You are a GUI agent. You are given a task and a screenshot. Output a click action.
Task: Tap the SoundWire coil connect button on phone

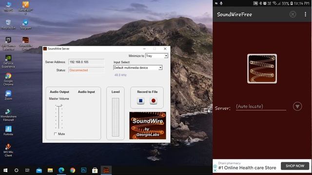point(262,69)
